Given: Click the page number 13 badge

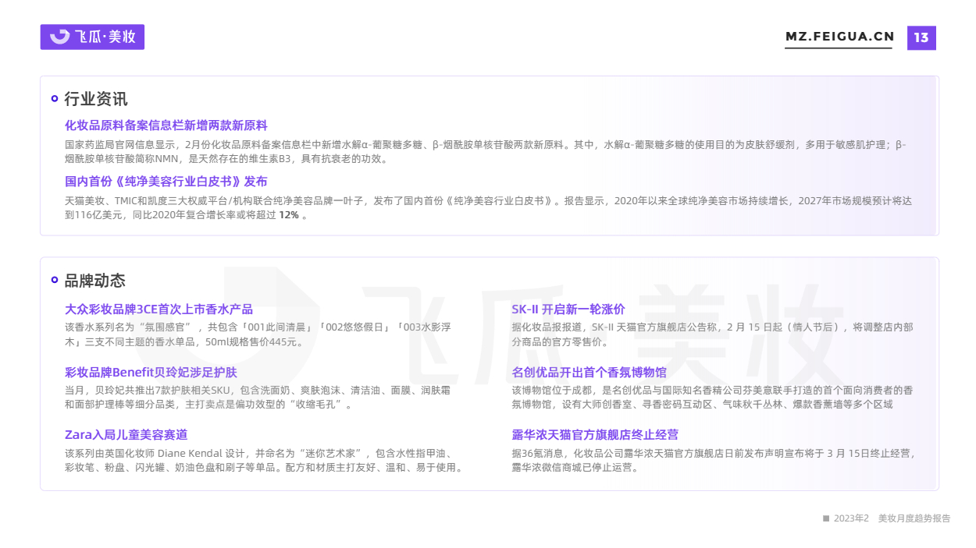Looking at the screenshot, I should pos(921,37).
